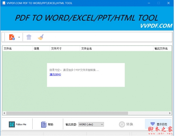Image resolution: width=175 pixels, height=136 pixels.
Task: Click the 文件尺寸 column header
Action: tap(65, 49)
